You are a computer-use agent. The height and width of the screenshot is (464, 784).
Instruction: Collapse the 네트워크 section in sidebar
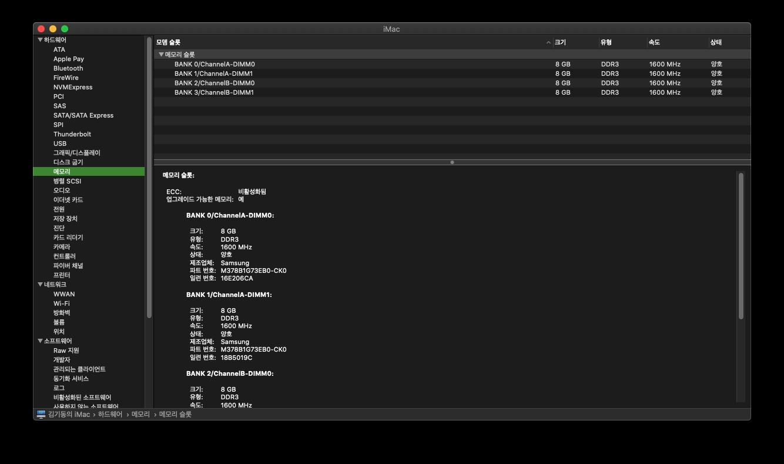tap(40, 285)
